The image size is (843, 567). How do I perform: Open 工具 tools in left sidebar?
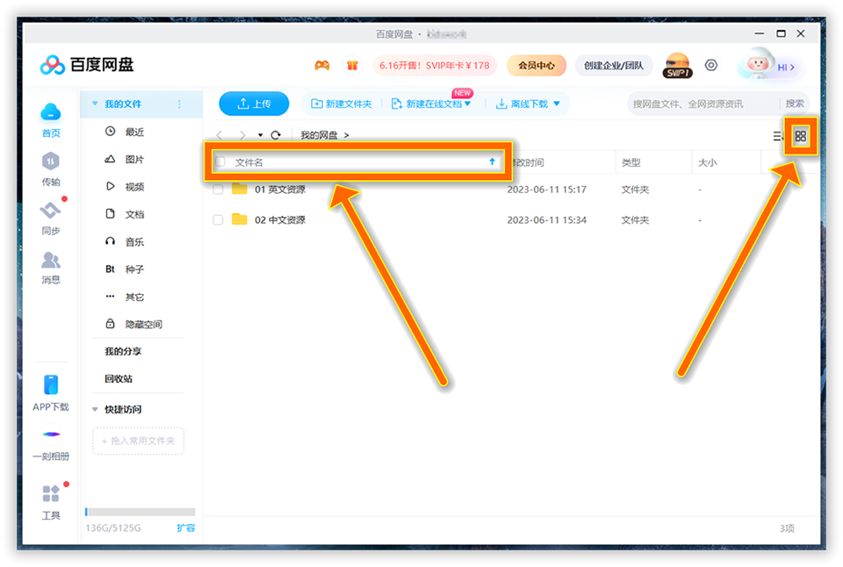(x=51, y=502)
